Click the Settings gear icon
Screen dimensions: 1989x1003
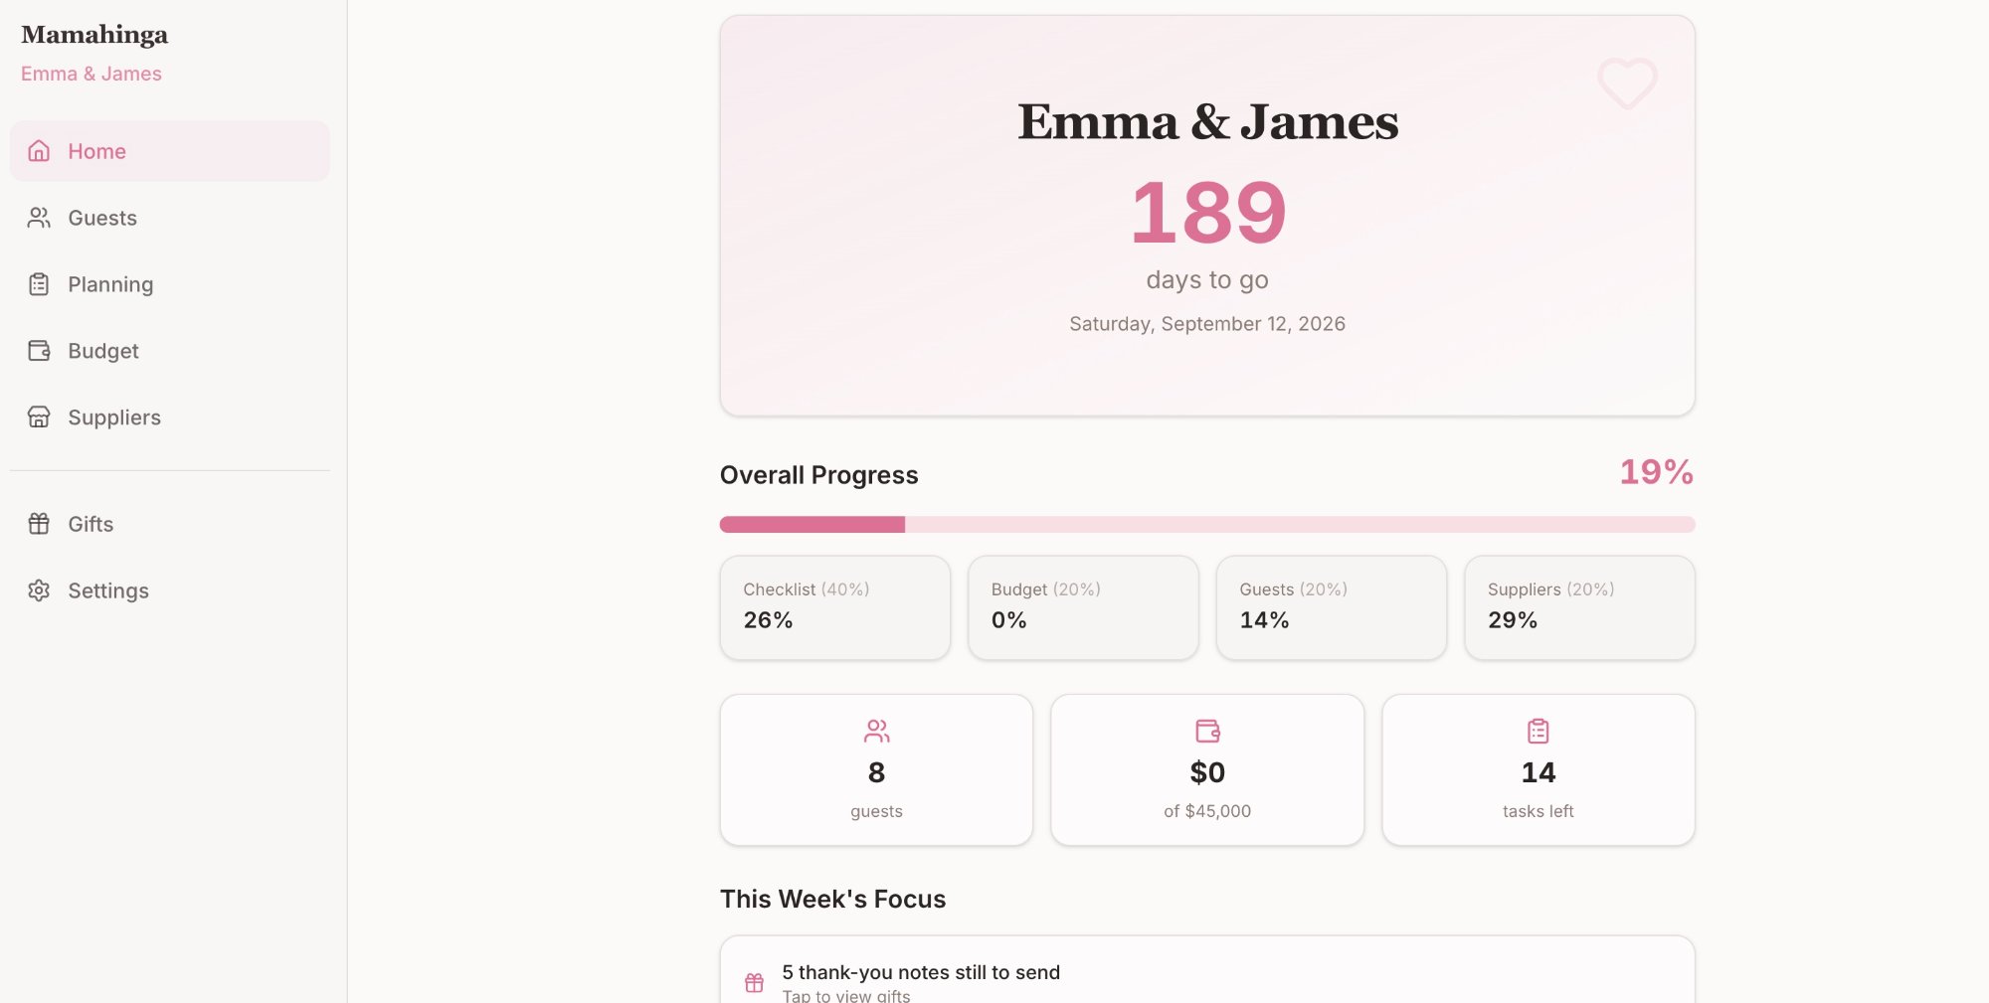[39, 590]
